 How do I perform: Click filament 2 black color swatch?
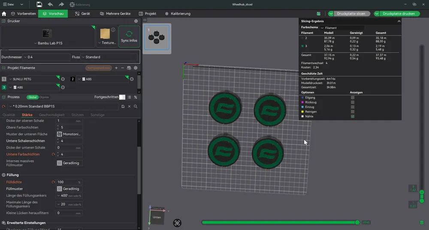(x=73, y=79)
